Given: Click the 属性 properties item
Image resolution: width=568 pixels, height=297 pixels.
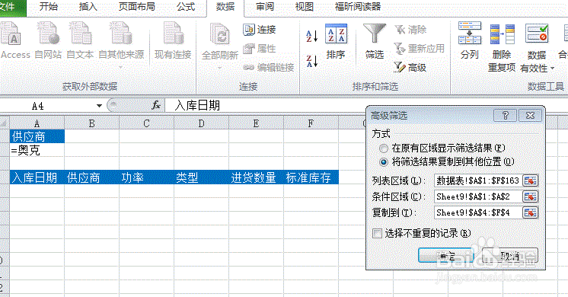Looking at the screenshot, I should 260,49.
